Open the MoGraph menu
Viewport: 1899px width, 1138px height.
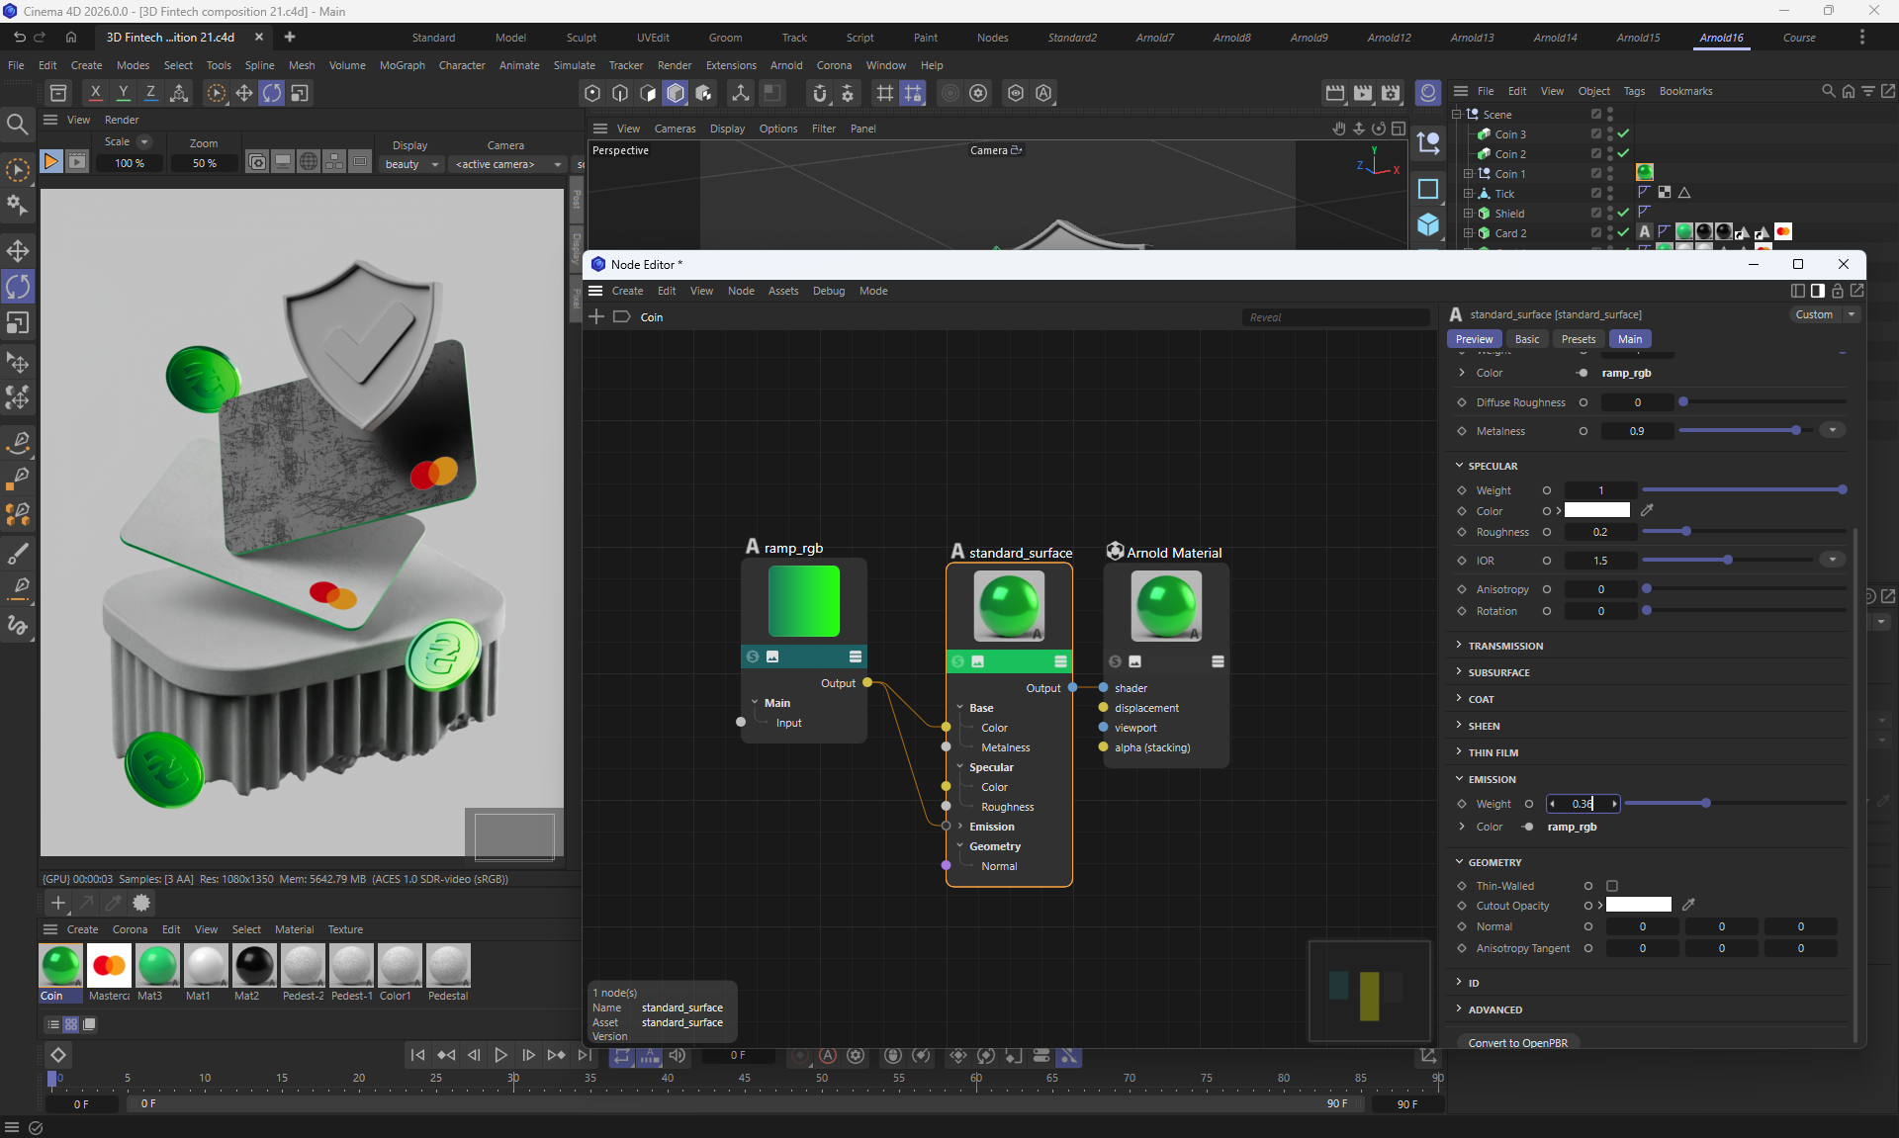pyautogui.click(x=402, y=65)
